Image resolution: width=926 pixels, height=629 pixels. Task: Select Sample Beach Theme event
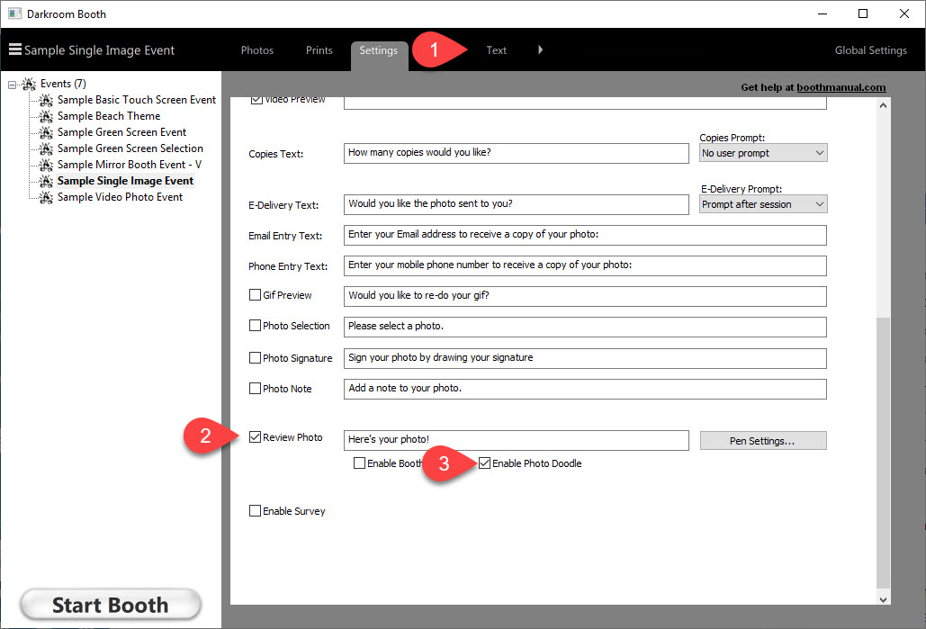point(109,116)
